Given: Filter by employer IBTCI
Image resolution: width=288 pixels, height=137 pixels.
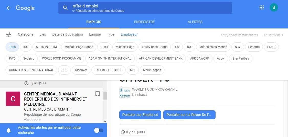Looking at the screenshot, I should (x=104, y=47).
